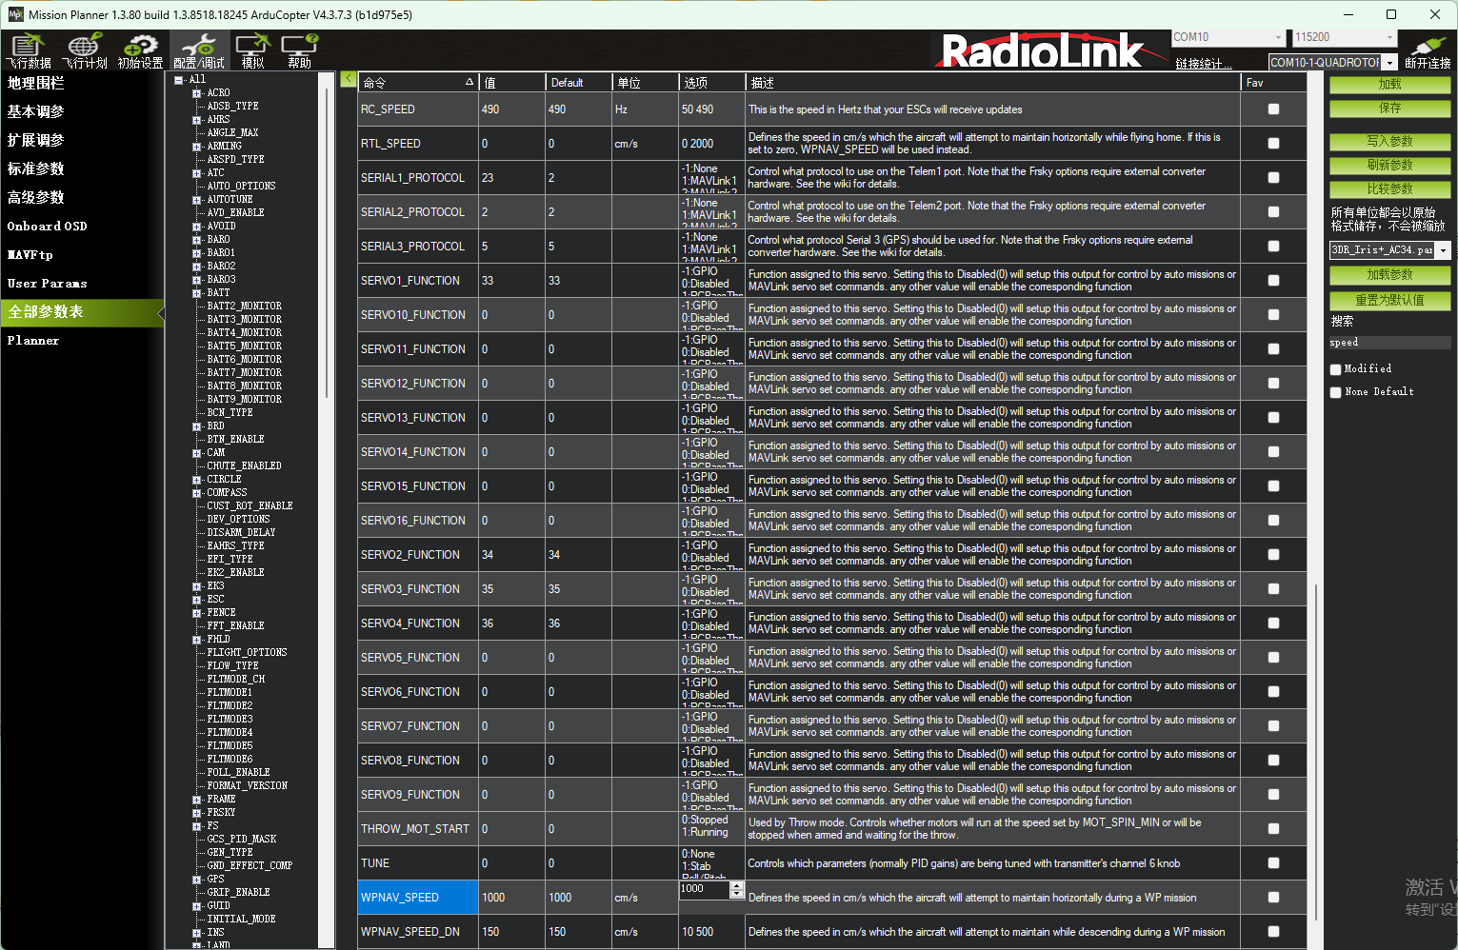1458x950 pixels.
Task: Mark RC_SPEED as favorite
Action: (x=1273, y=109)
